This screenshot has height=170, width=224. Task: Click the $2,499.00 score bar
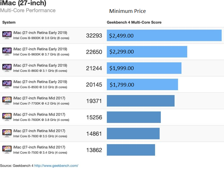[x=164, y=36]
